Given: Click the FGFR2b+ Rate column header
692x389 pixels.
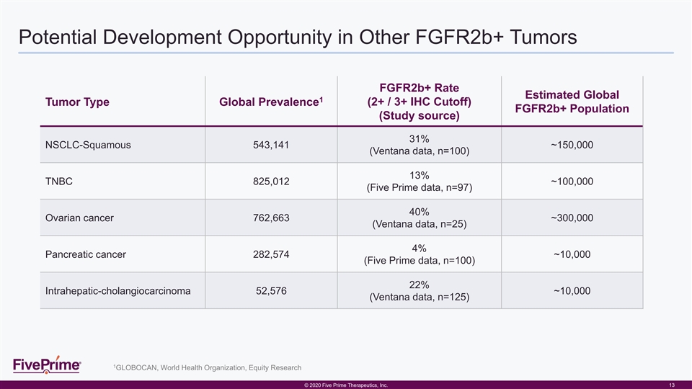Looking at the screenshot, I should tap(419, 102).
